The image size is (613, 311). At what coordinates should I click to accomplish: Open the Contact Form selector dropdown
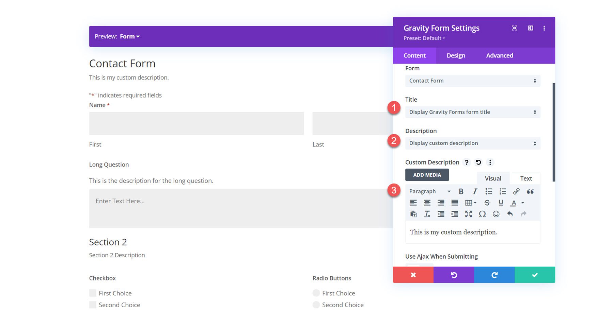pos(473,81)
